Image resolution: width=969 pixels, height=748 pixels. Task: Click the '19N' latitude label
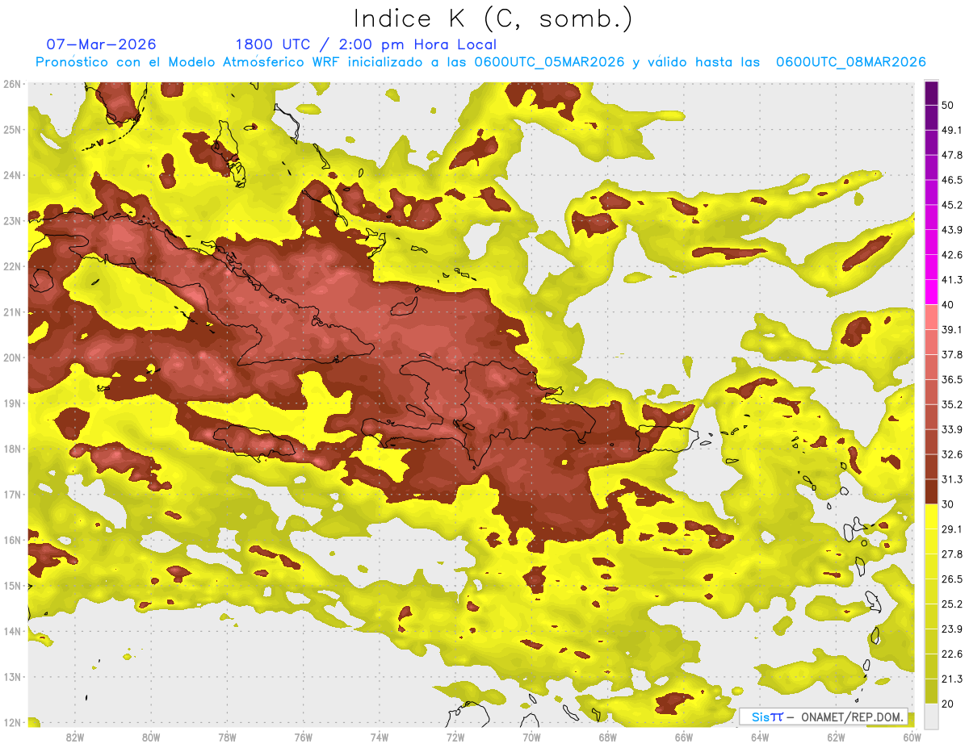pos(12,403)
